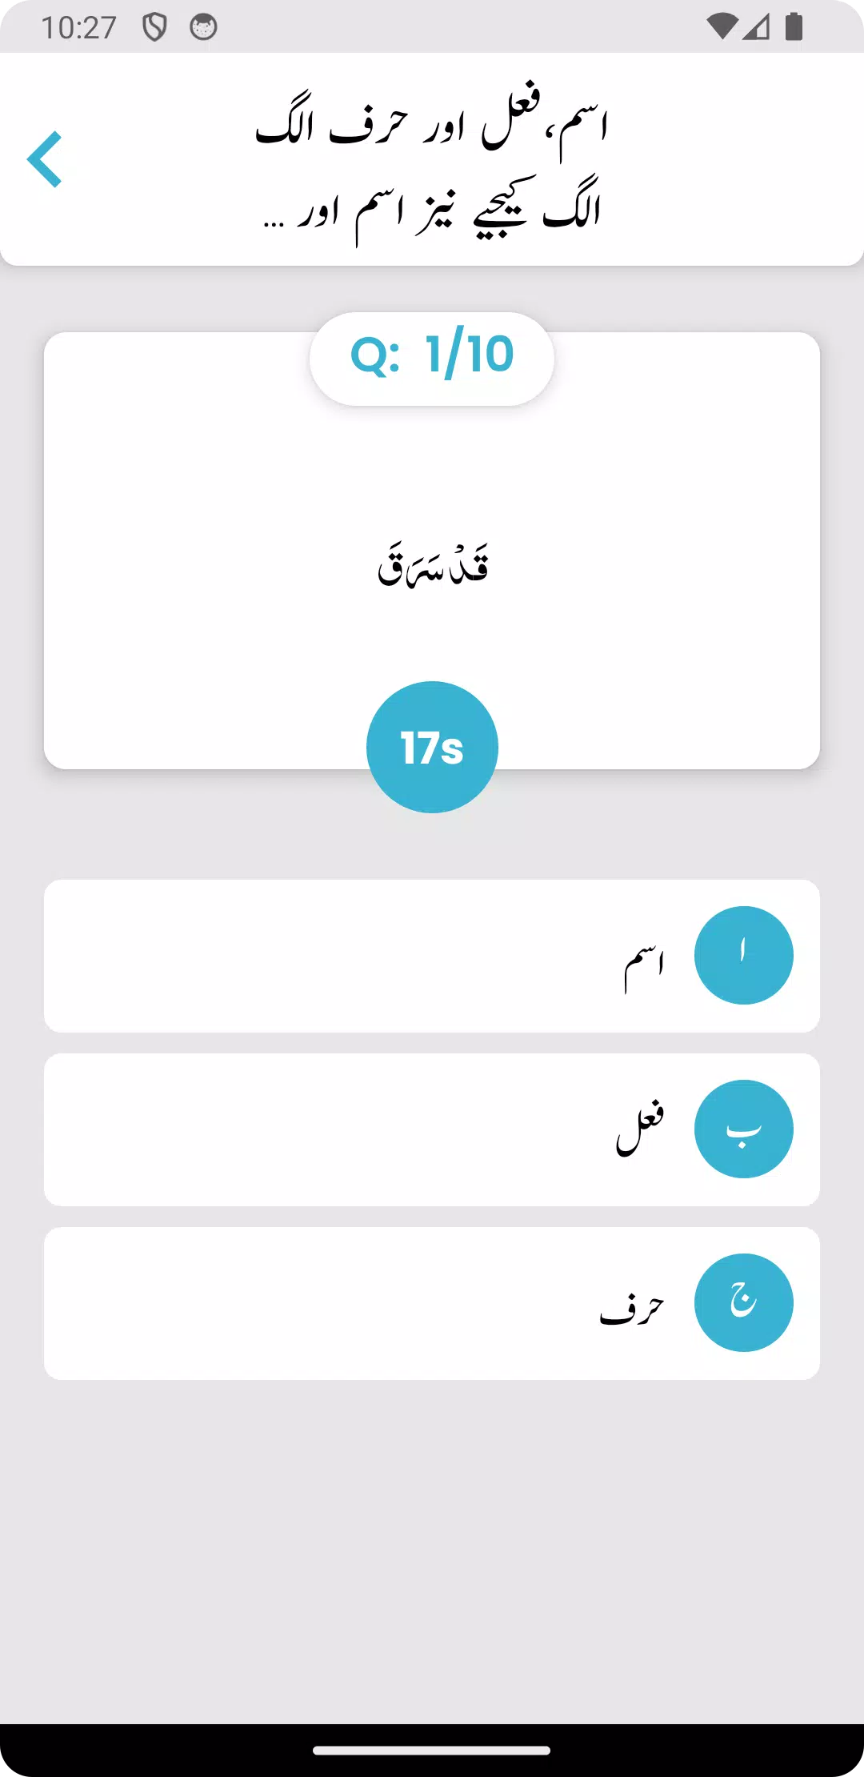This screenshot has height=1777, width=864.
Task: Tap the circled letter ا icon beside اسم
Action: [x=744, y=954]
